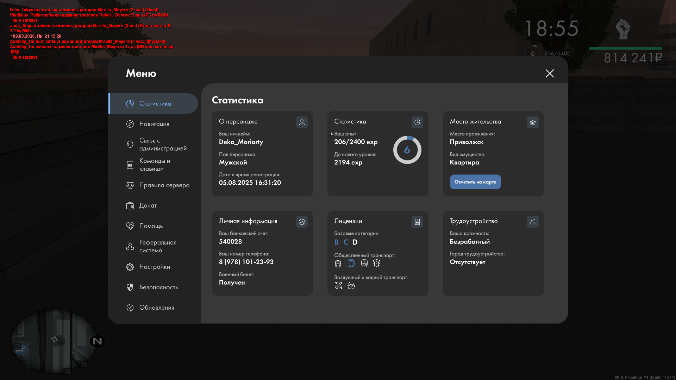The height and width of the screenshot is (380, 676).
Task: Open the Настройки menu item
Action: (x=155, y=267)
